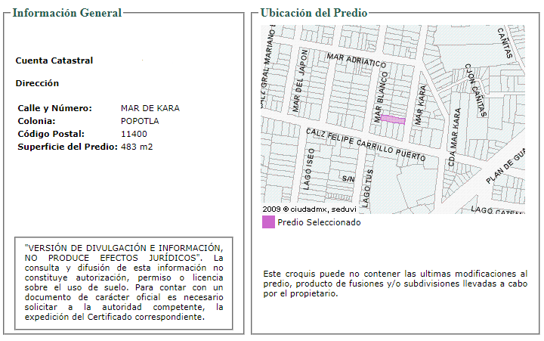Click the 'Predio Seleccionado' legend text
Image resolution: width=544 pixels, height=341 pixels.
319,222
